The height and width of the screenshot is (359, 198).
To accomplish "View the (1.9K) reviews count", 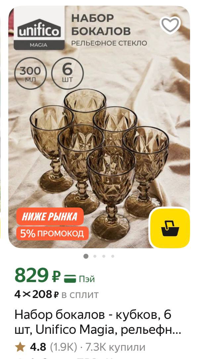I will (x=64, y=347).
